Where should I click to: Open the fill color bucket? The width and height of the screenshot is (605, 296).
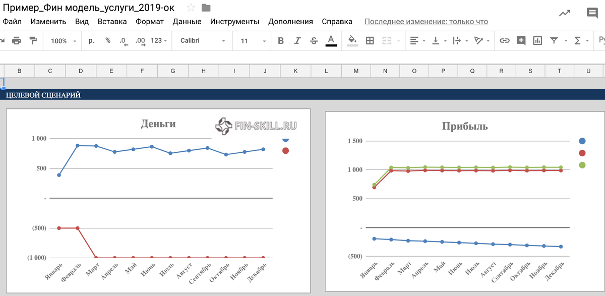353,41
